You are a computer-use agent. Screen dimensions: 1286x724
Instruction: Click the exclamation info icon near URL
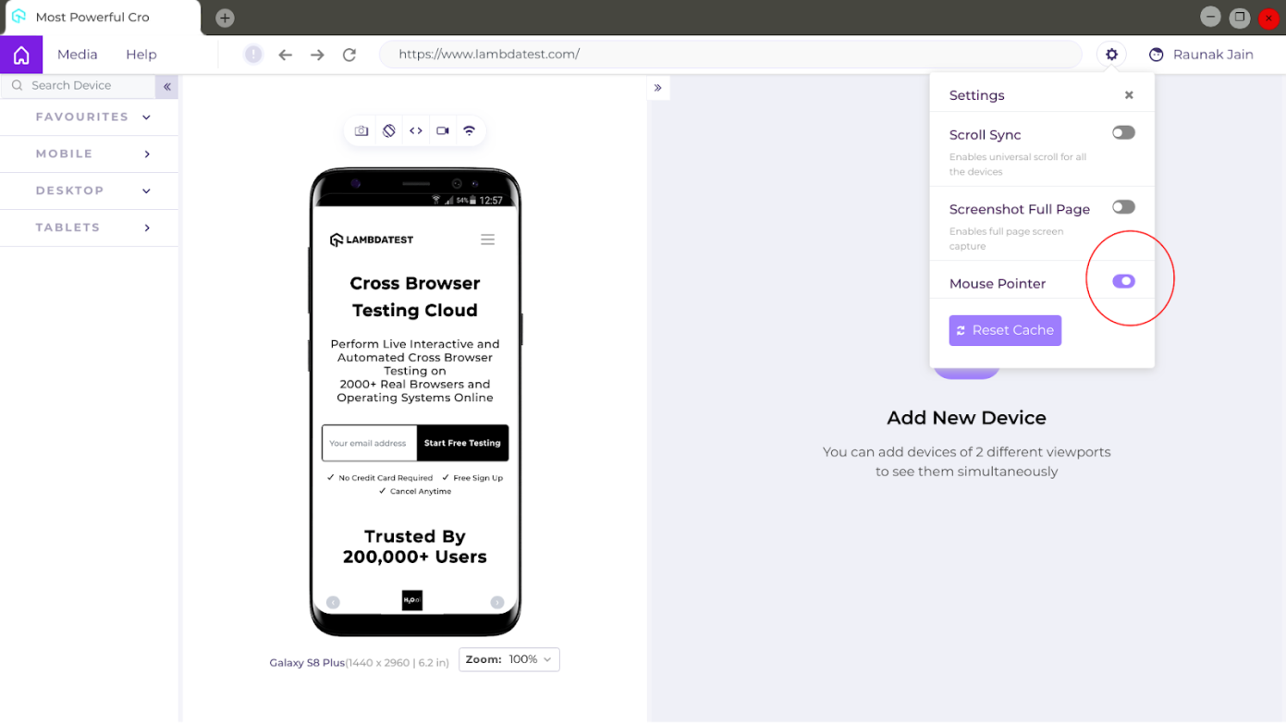253,55
